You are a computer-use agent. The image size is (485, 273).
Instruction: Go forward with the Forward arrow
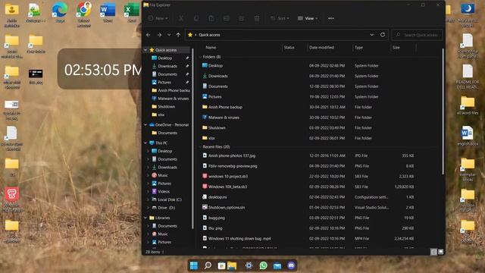click(x=159, y=35)
